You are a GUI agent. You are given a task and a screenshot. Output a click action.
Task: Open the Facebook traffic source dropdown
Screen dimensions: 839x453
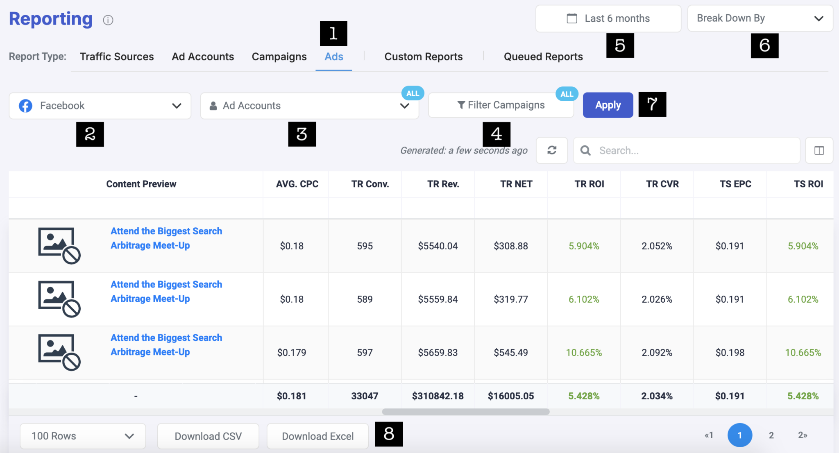[x=177, y=106]
